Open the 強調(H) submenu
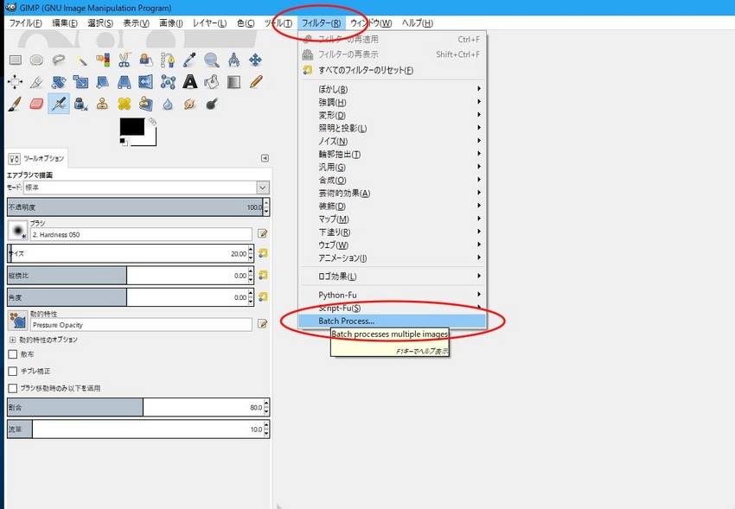735x509 pixels. coord(393,102)
